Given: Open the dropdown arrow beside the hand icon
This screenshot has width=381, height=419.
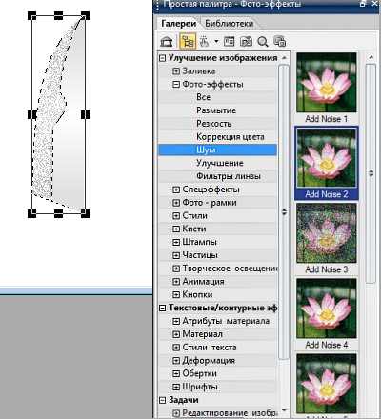Looking at the screenshot, I should pos(216,42).
